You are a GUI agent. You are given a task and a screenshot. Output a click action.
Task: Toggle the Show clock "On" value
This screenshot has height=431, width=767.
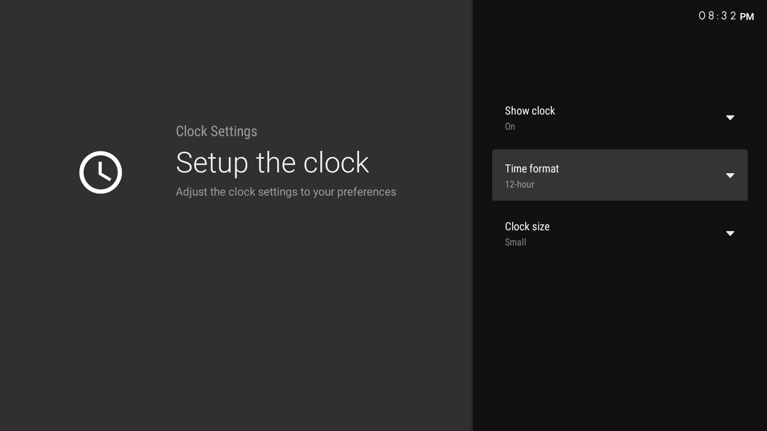point(510,127)
